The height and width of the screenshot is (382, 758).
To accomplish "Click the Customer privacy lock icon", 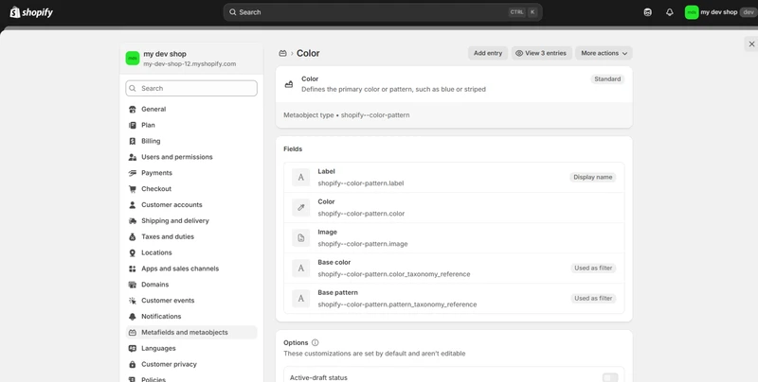I will (133, 364).
